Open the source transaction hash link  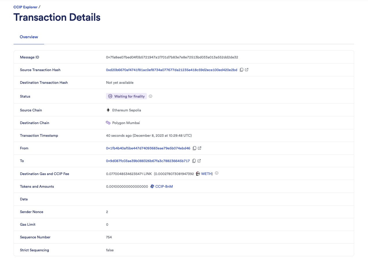tap(171, 70)
